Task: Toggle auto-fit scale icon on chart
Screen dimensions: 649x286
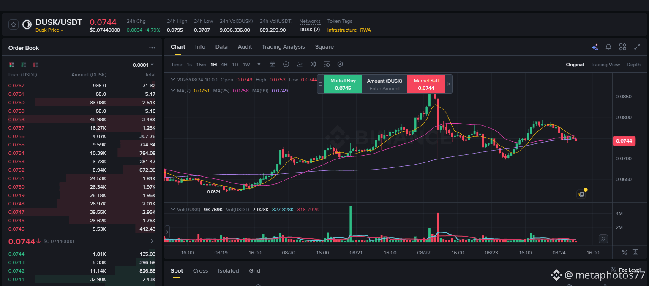Action: pos(635,252)
